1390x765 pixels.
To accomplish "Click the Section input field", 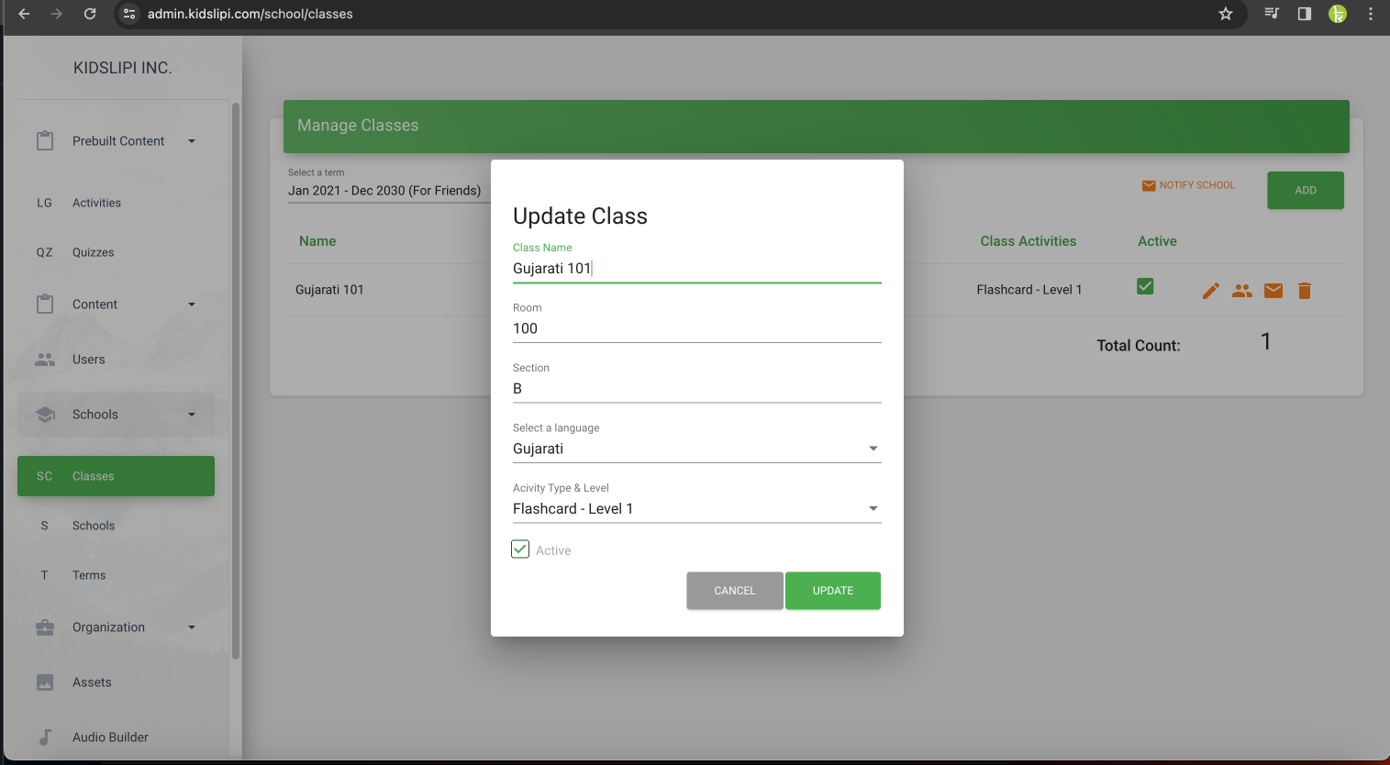I will [x=695, y=389].
